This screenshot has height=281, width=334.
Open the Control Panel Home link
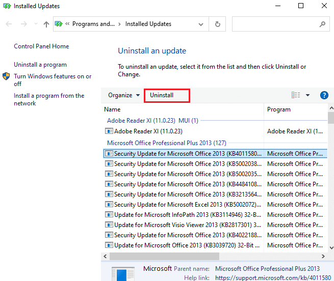pos(41,46)
